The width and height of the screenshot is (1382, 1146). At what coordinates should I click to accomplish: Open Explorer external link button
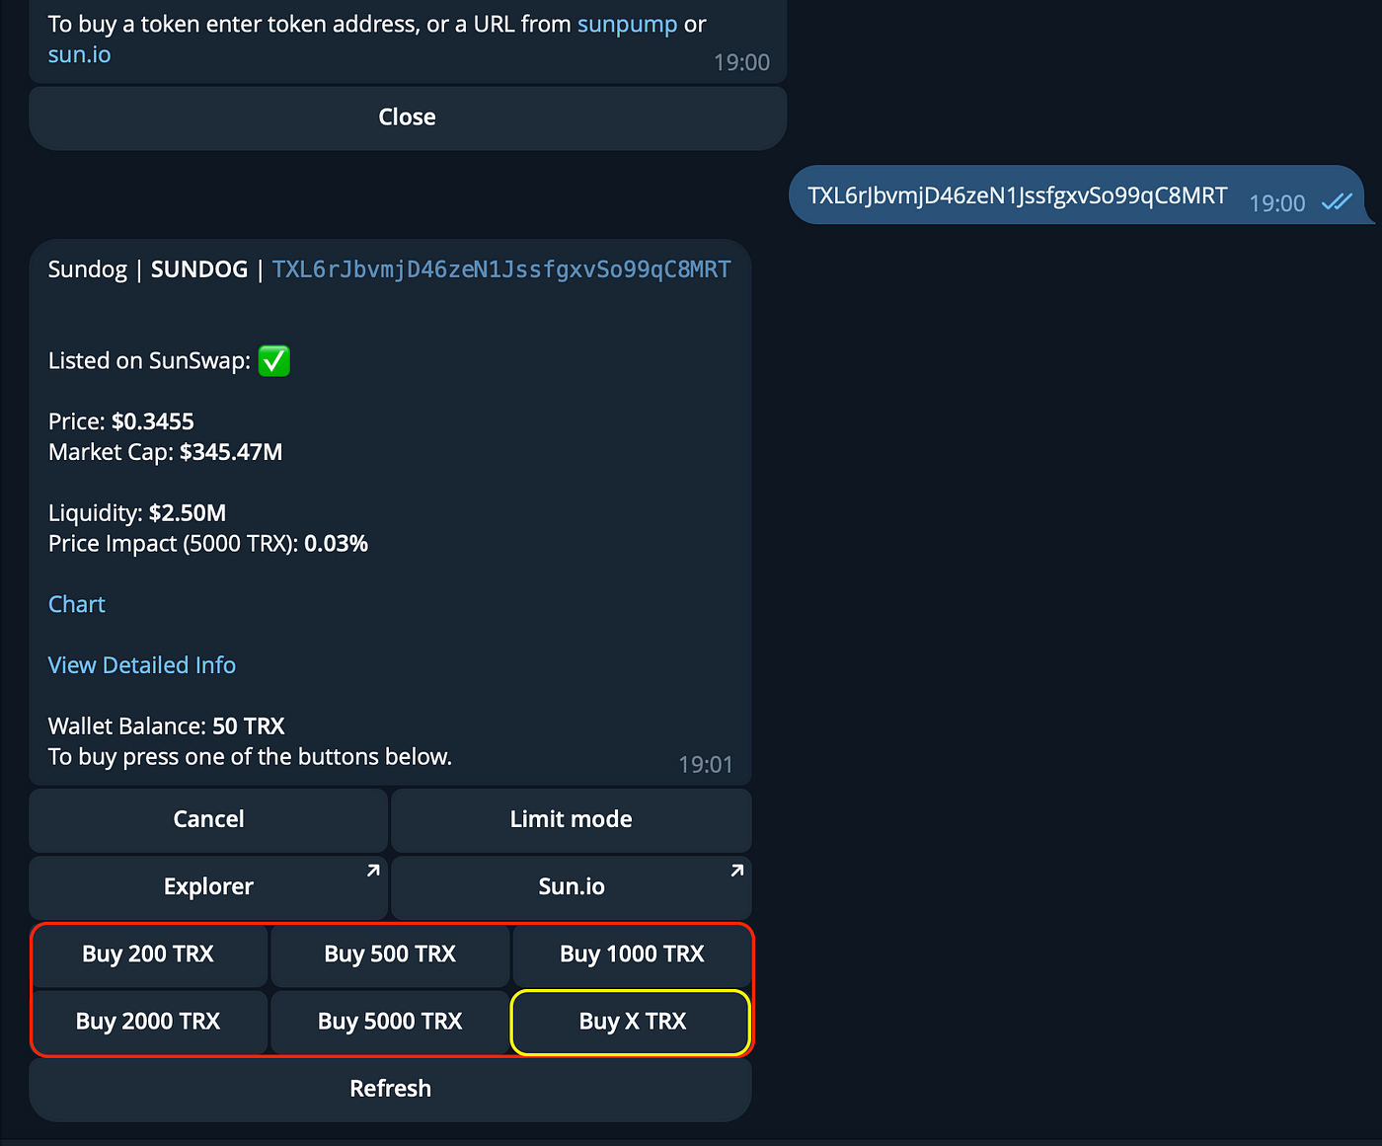tap(208, 886)
